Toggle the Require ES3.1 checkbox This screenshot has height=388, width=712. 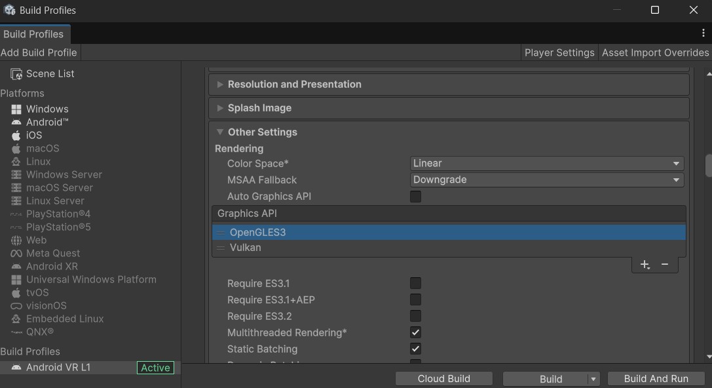point(415,284)
